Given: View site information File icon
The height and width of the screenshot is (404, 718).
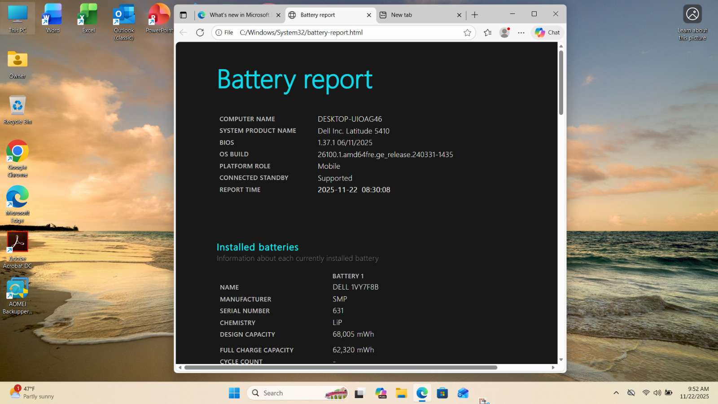Looking at the screenshot, I should tap(224, 32).
